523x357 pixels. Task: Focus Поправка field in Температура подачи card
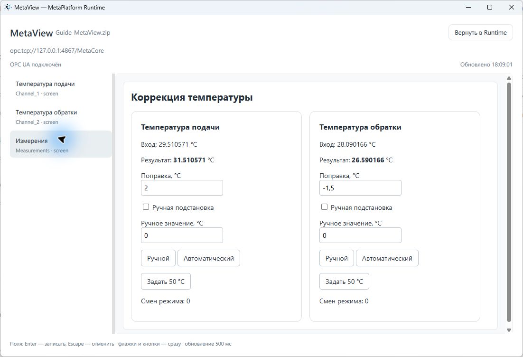click(x=182, y=188)
